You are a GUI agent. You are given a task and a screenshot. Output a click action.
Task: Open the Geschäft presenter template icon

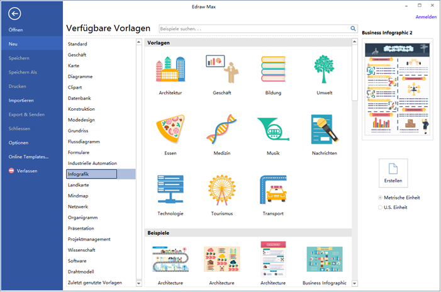222,69
